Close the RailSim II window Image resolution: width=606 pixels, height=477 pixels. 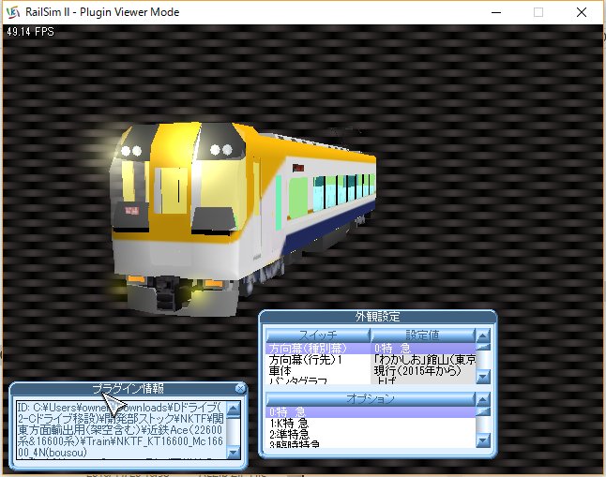pyautogui.click(x=582, y=12)
